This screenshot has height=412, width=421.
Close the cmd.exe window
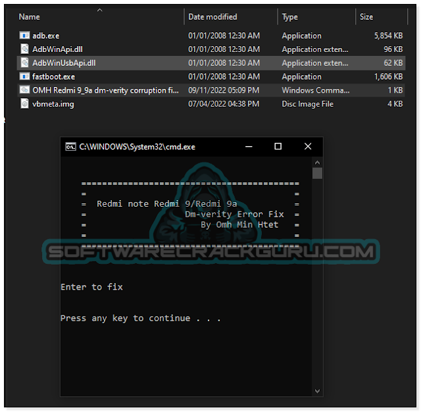point(308,146)
